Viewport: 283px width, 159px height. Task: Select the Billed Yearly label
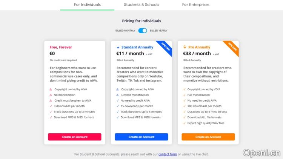pyautogui.click(x=158, y=31)
